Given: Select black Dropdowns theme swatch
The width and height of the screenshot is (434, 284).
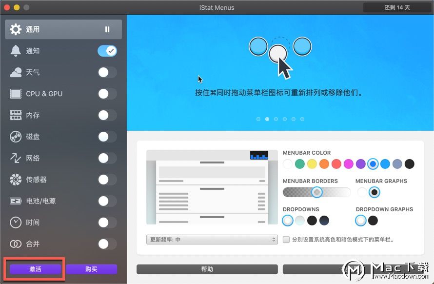Looking at the screenshot, I should click(312, 221).
